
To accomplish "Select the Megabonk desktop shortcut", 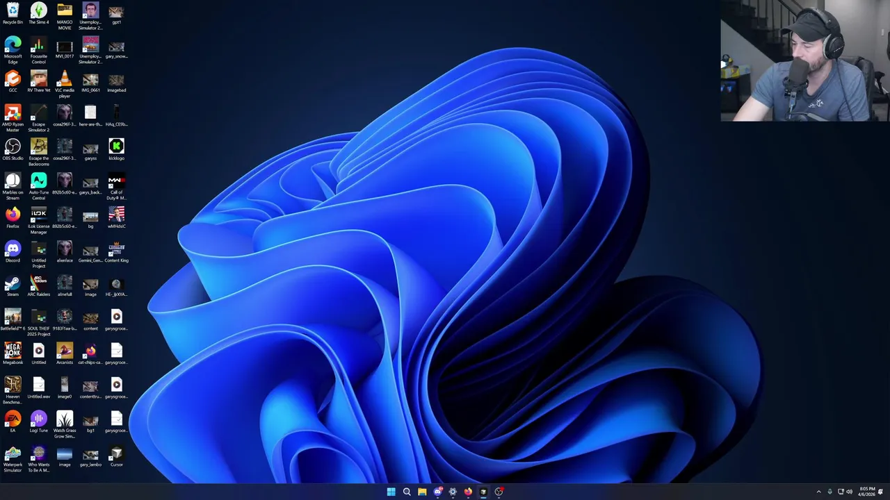I will [13, 354].
